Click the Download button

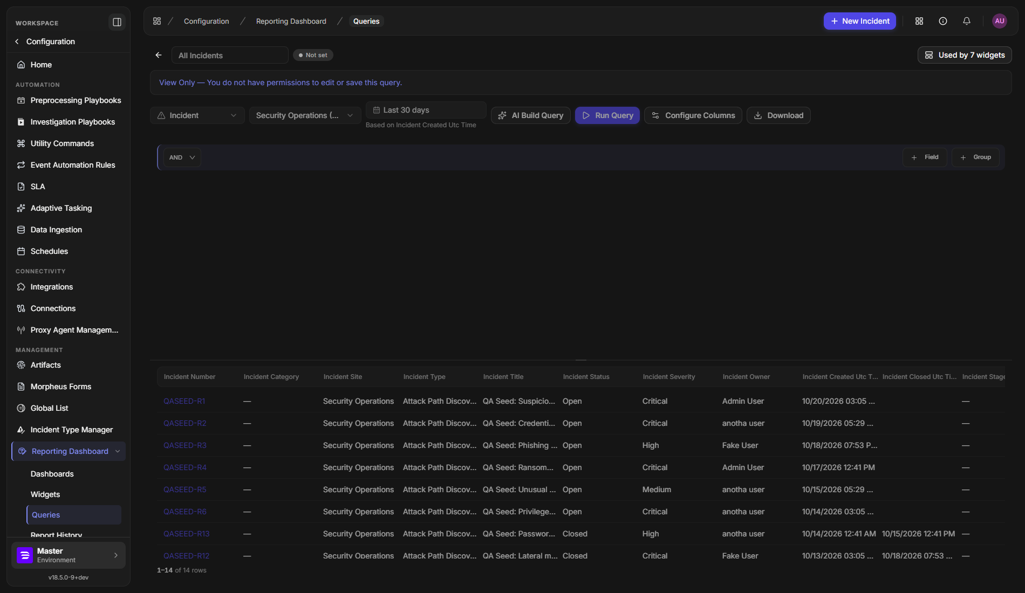pos(778,115)
